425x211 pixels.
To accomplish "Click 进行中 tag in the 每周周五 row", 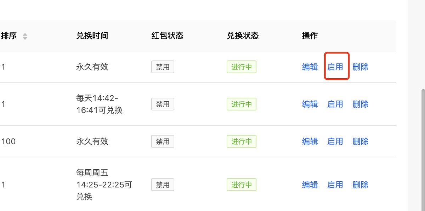I will coord(242,185).
